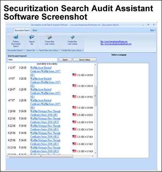The width and height of the screenshot is (162, 172).
Task: Click the US flag beside Series 2007-HE2
Action: coord(74,86)
